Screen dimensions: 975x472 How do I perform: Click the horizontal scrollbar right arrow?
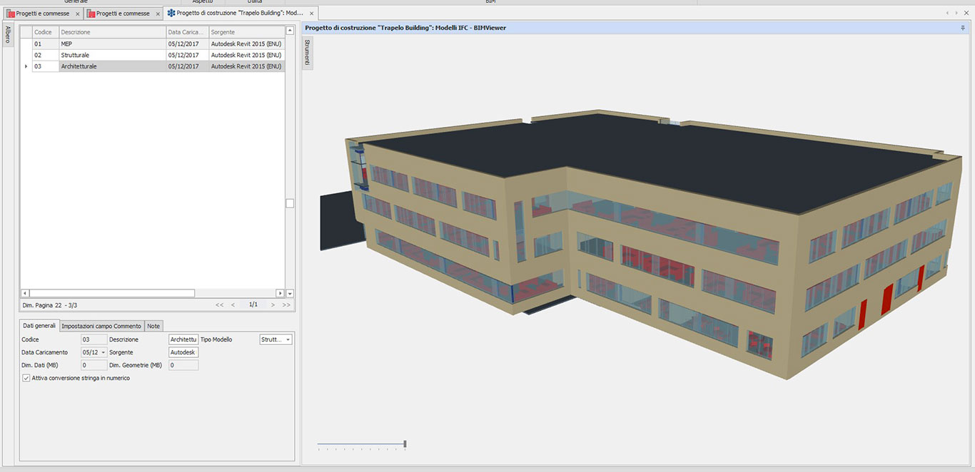click(x=280, y=293)
